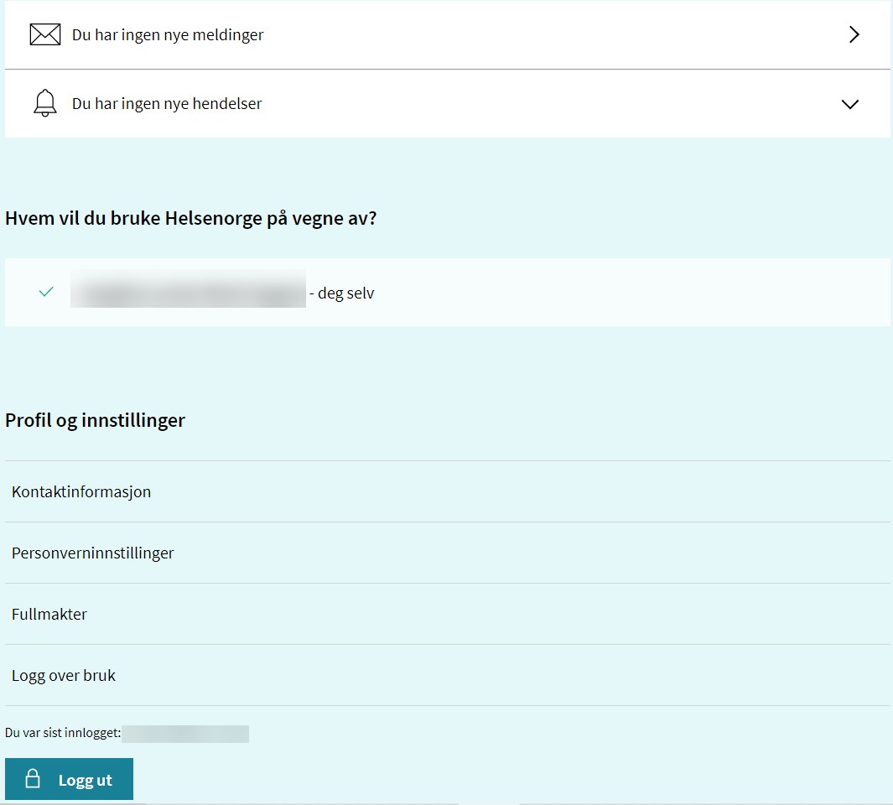The width and height of the screenshot is (893, 805).
Task: Select the '- deg selv' representation option
Action: pos(342,293)
